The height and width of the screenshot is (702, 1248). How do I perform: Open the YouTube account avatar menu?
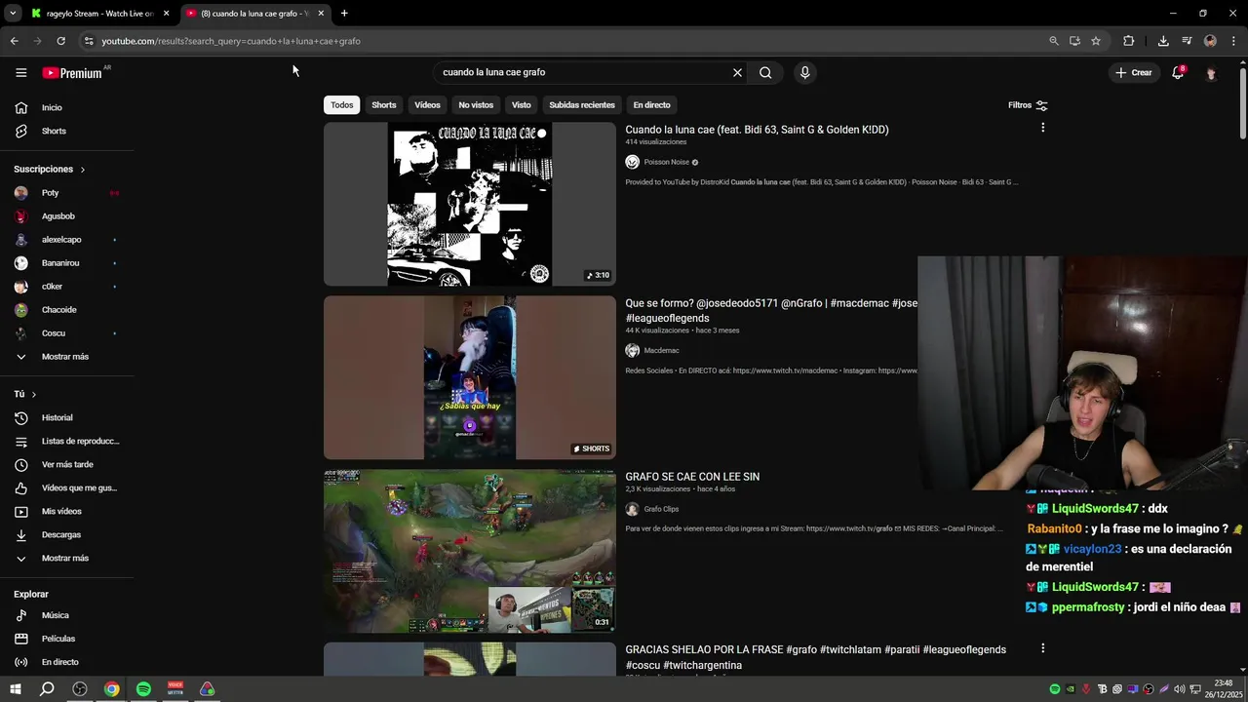point(1212,73)
